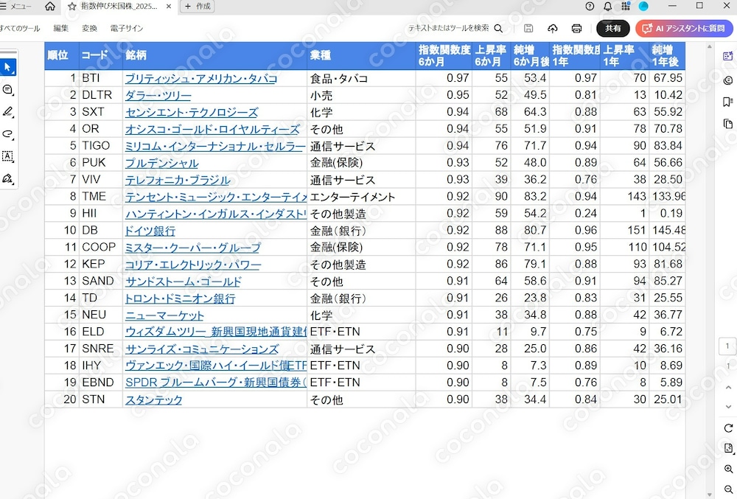Screen dimensions: 737x499
Task: Open the user profile avatar
Action: click(x=643, y=6)
